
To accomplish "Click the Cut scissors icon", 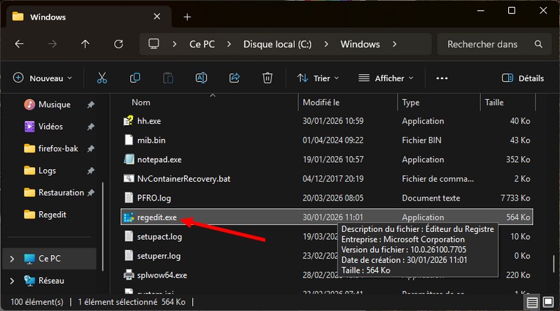I will pos(102,78).
